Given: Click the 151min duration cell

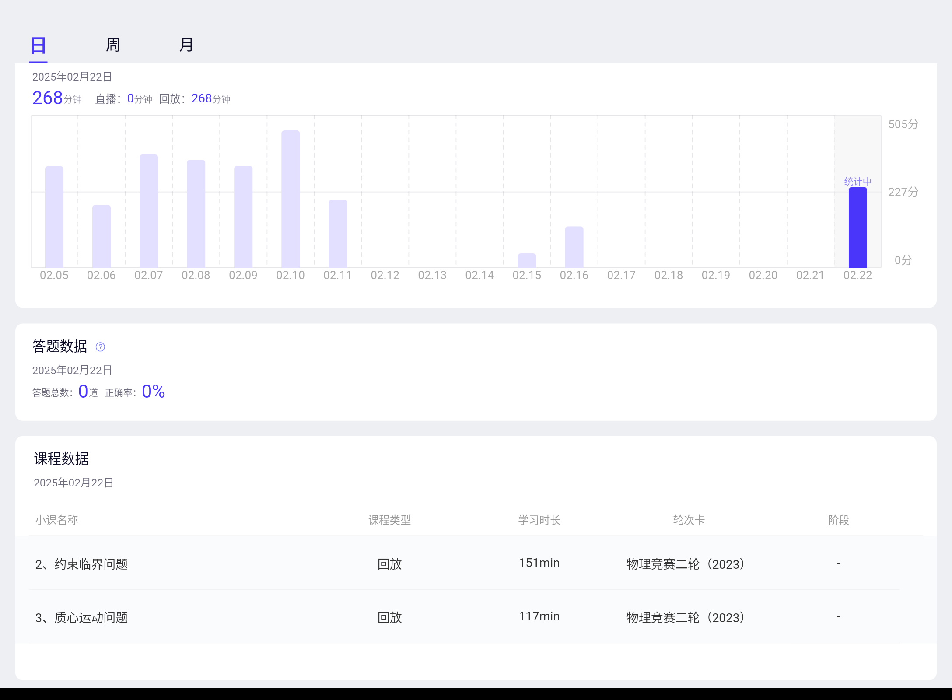Looking at the screenshot, I should click(x=539, y=563).
